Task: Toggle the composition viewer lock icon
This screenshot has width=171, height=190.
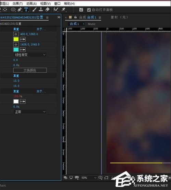Action: click(x=75, y=17)
